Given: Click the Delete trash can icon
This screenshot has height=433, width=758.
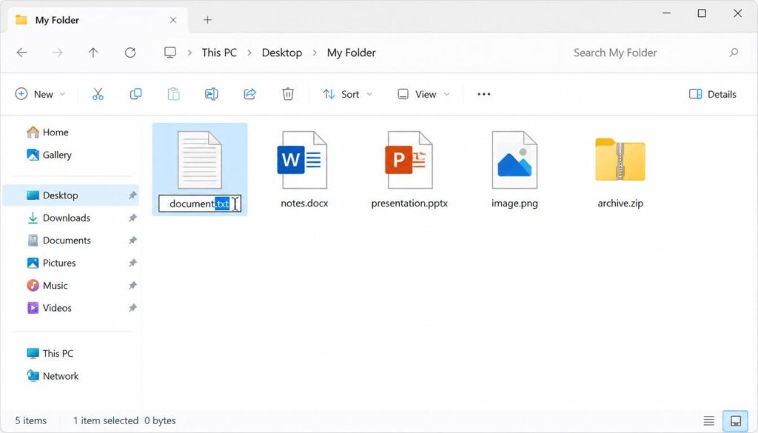Looking at the screenshot, I should click(288, 94).
